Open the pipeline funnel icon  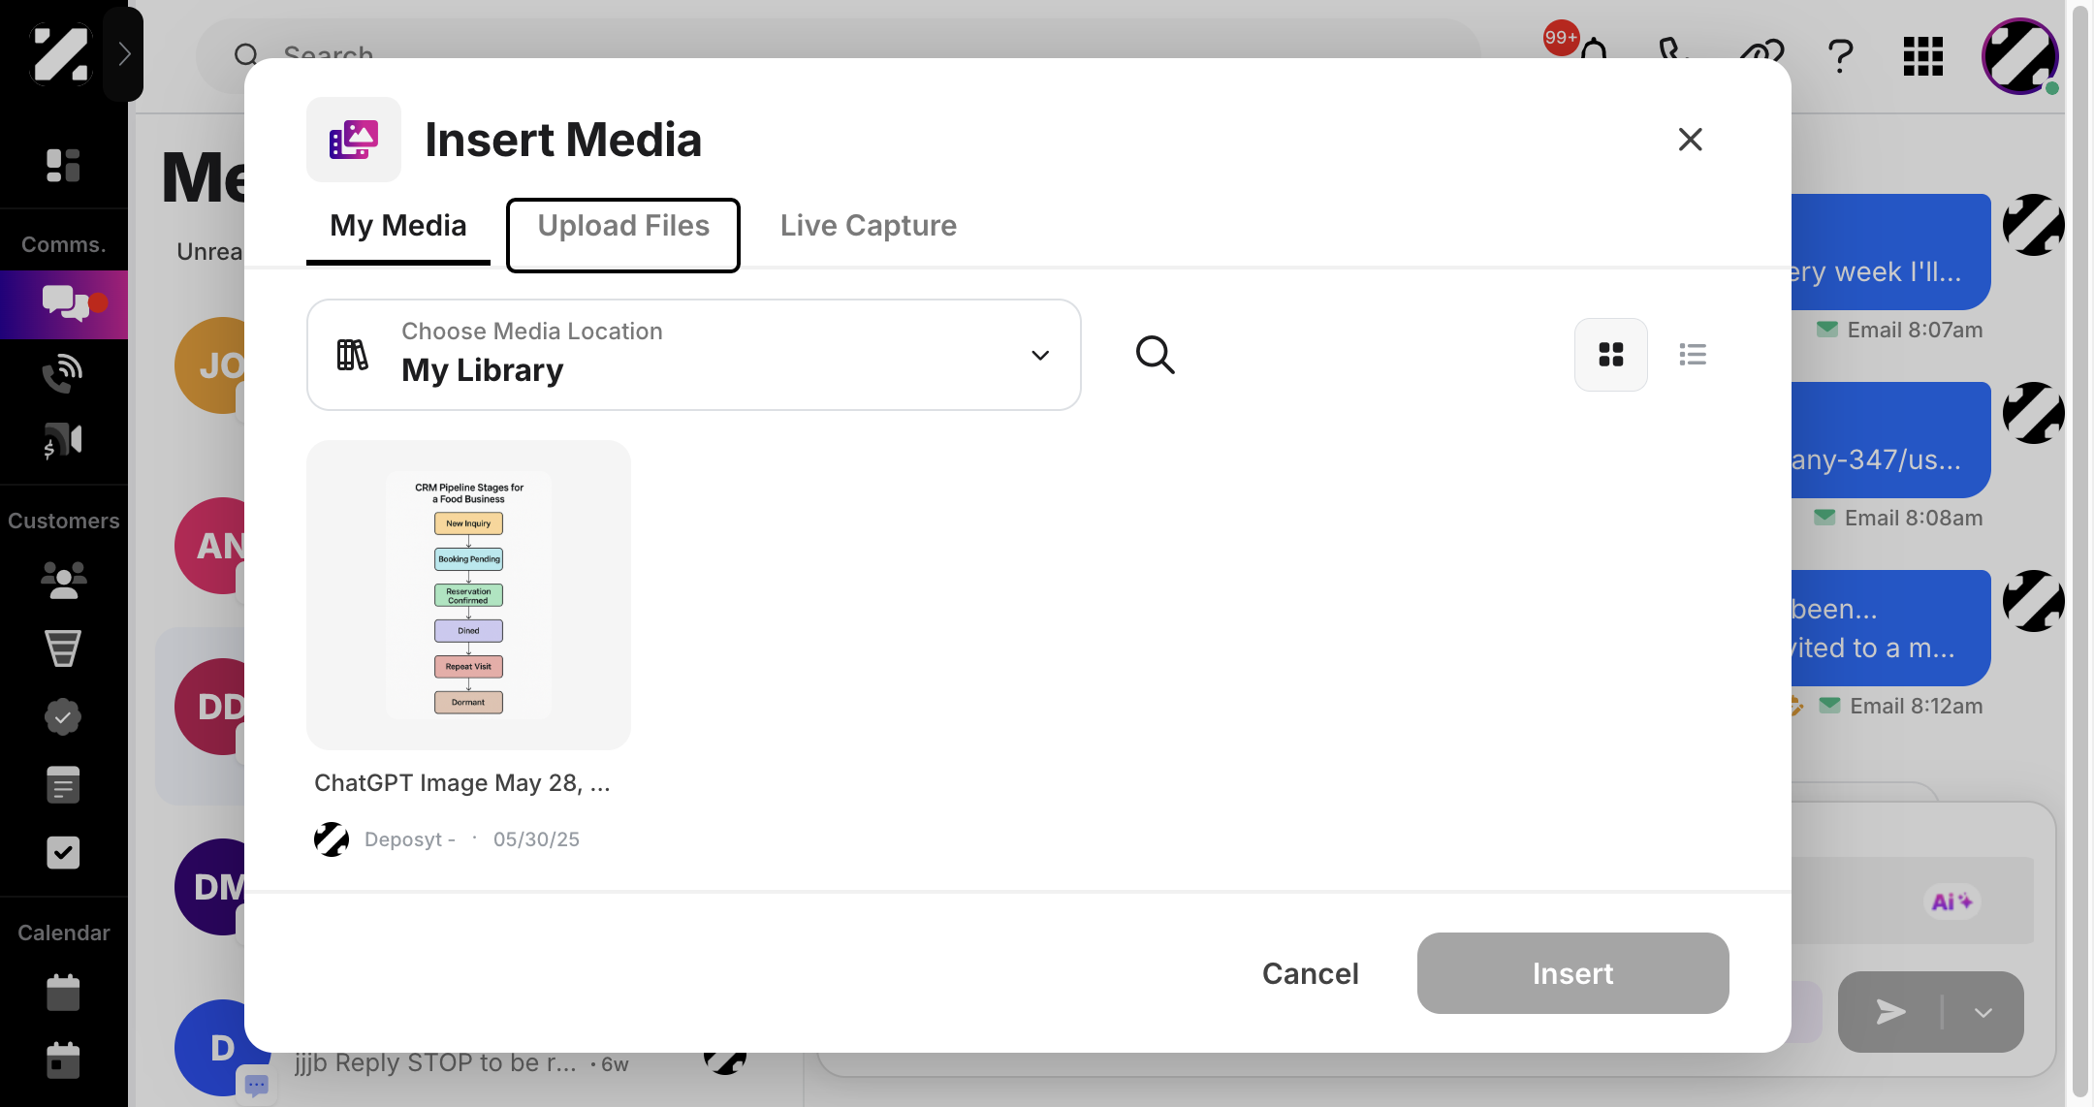click(63, 648)
